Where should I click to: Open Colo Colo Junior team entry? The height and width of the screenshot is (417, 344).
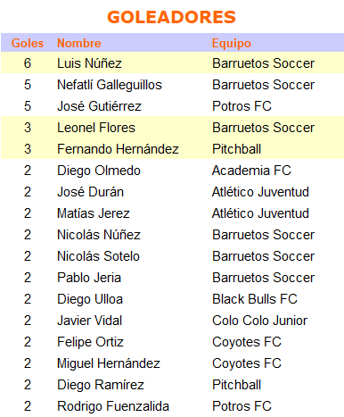(259, 321)
